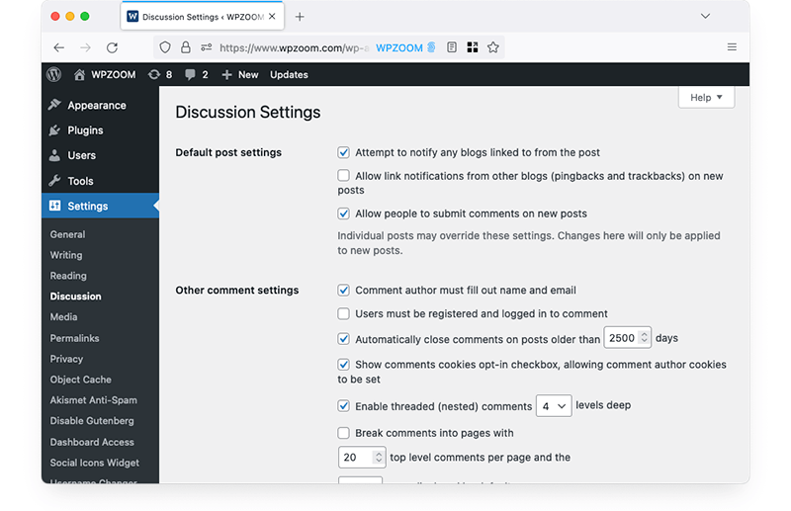This screenshot has width=791, height=511.
Task: Click the Appearance paintbrush icon
Action: tap(54, 105)
